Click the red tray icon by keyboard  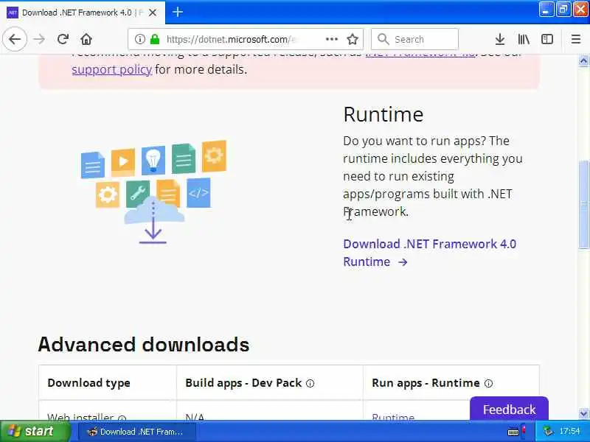point(524,429)
